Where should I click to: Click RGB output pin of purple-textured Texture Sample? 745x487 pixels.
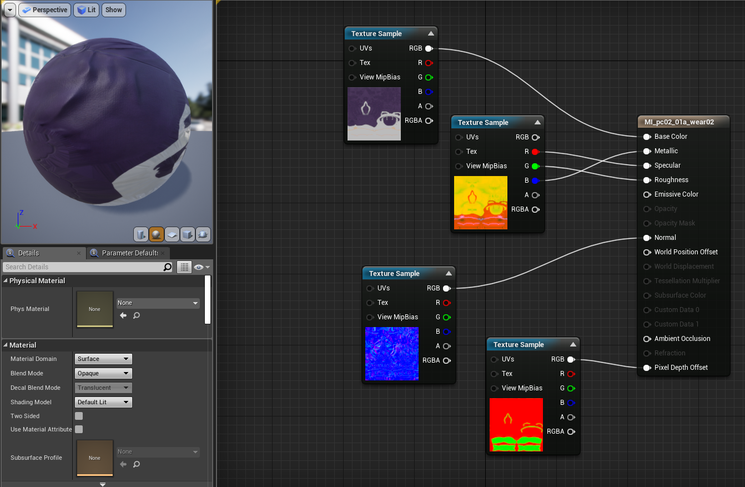point(429,48)
